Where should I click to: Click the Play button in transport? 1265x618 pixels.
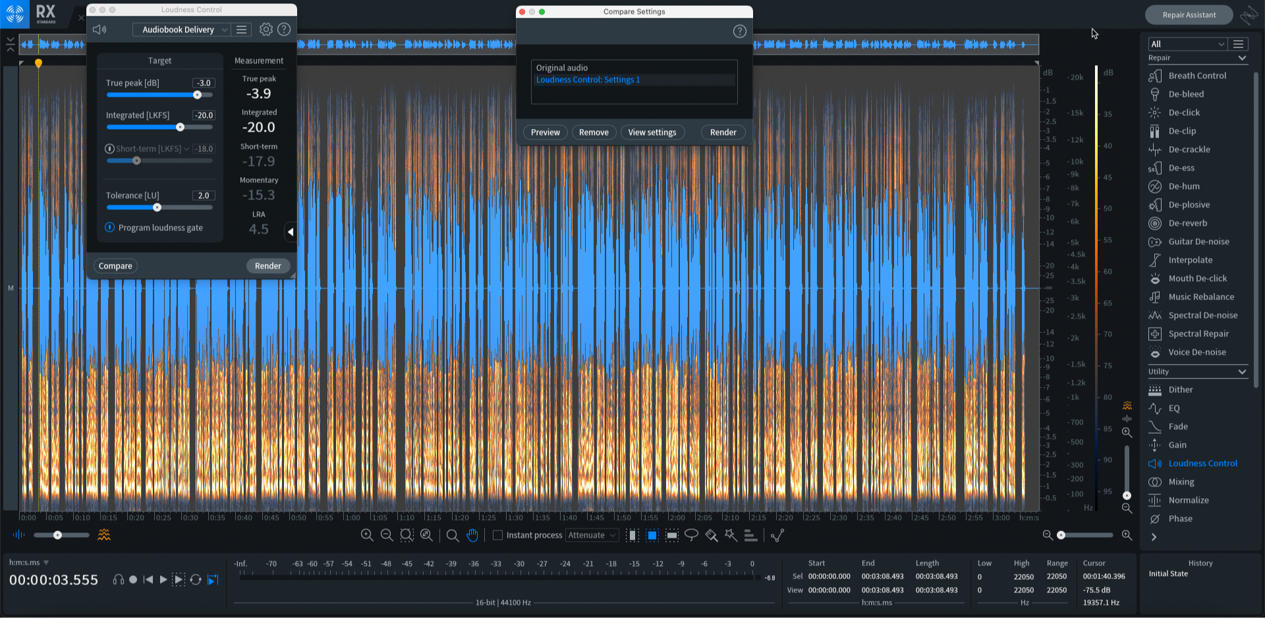click(163, 580)
